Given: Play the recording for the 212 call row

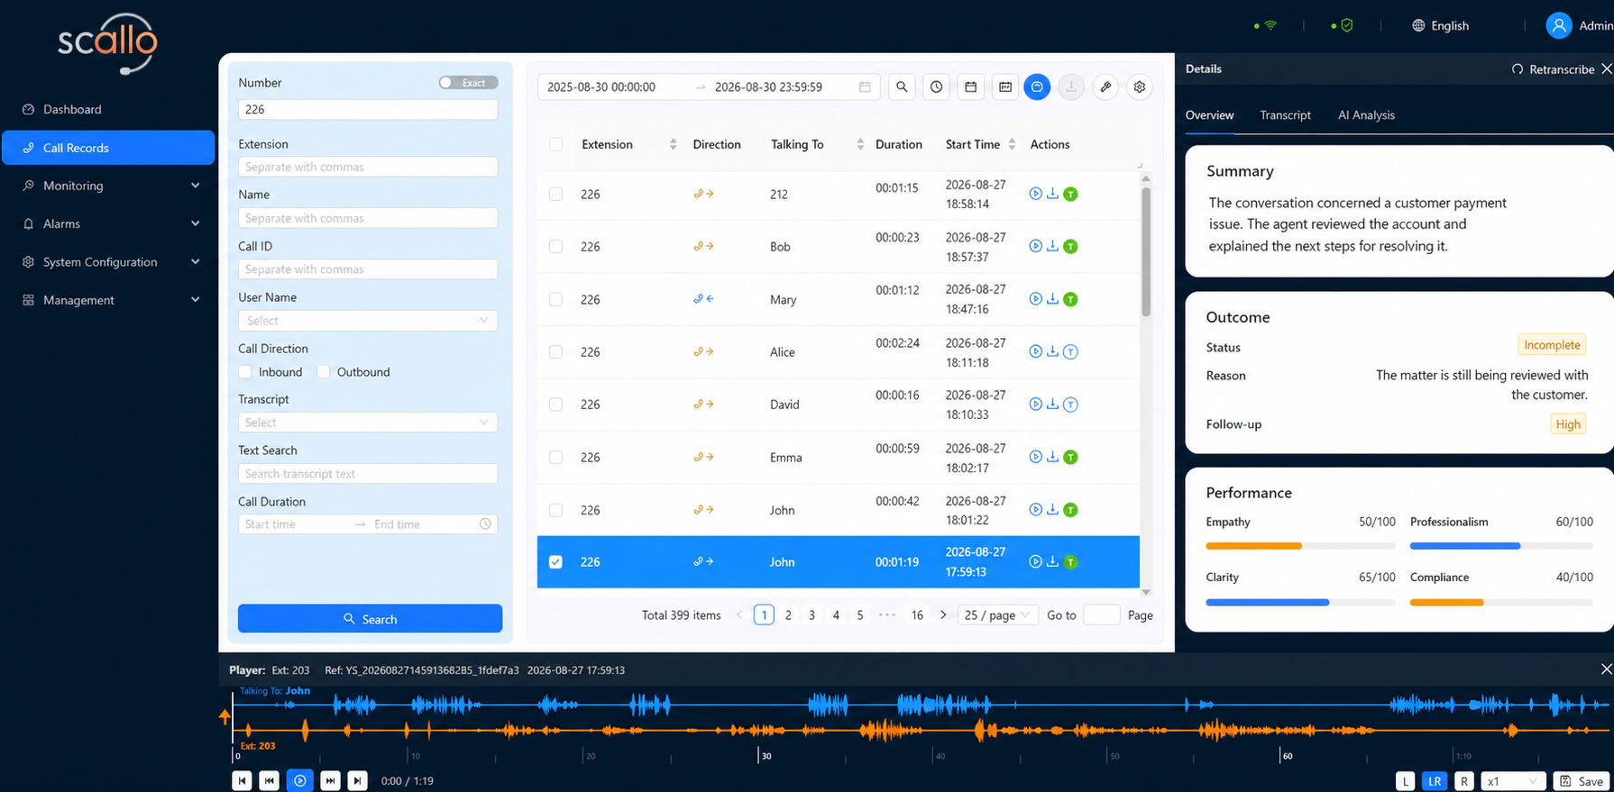Looking at the screenshot, I should (x=1035, y=194).
